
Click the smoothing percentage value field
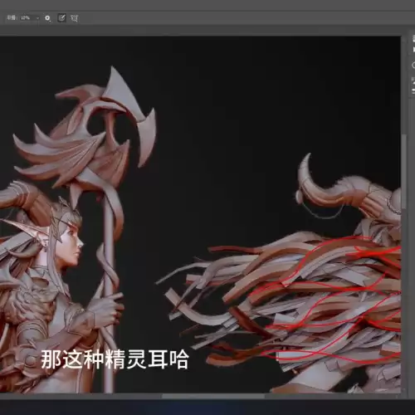[x=27, y=18]
